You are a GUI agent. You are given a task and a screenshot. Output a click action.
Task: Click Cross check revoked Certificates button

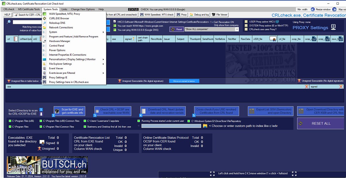[x=216, y=111]
